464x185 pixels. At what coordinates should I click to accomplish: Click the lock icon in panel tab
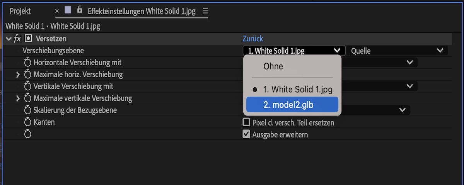(80, 10)
